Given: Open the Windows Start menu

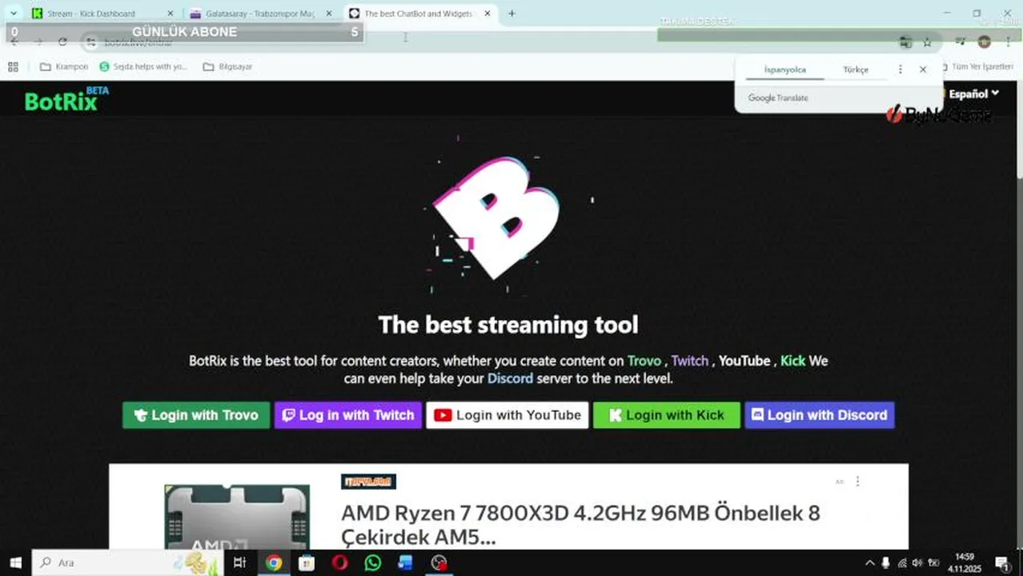Looking at the screenshot, I should (15, 562).
